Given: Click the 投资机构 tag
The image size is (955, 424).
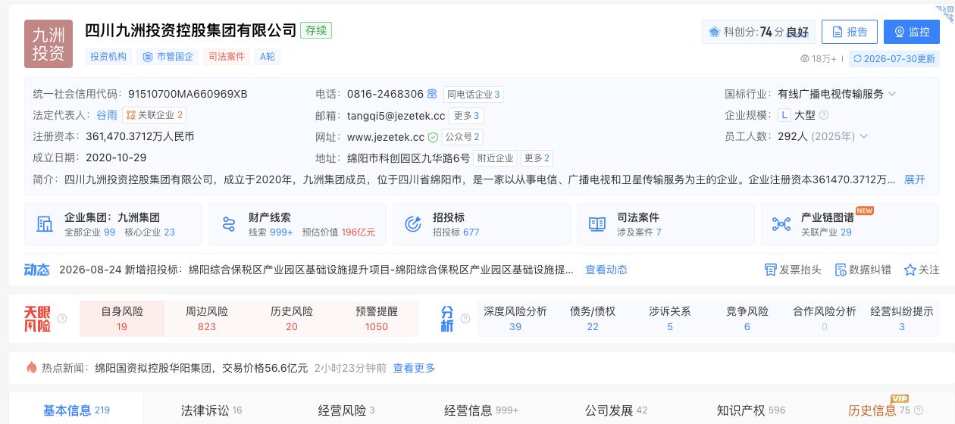Looking at the screenshot, I should tap(108, 56).
